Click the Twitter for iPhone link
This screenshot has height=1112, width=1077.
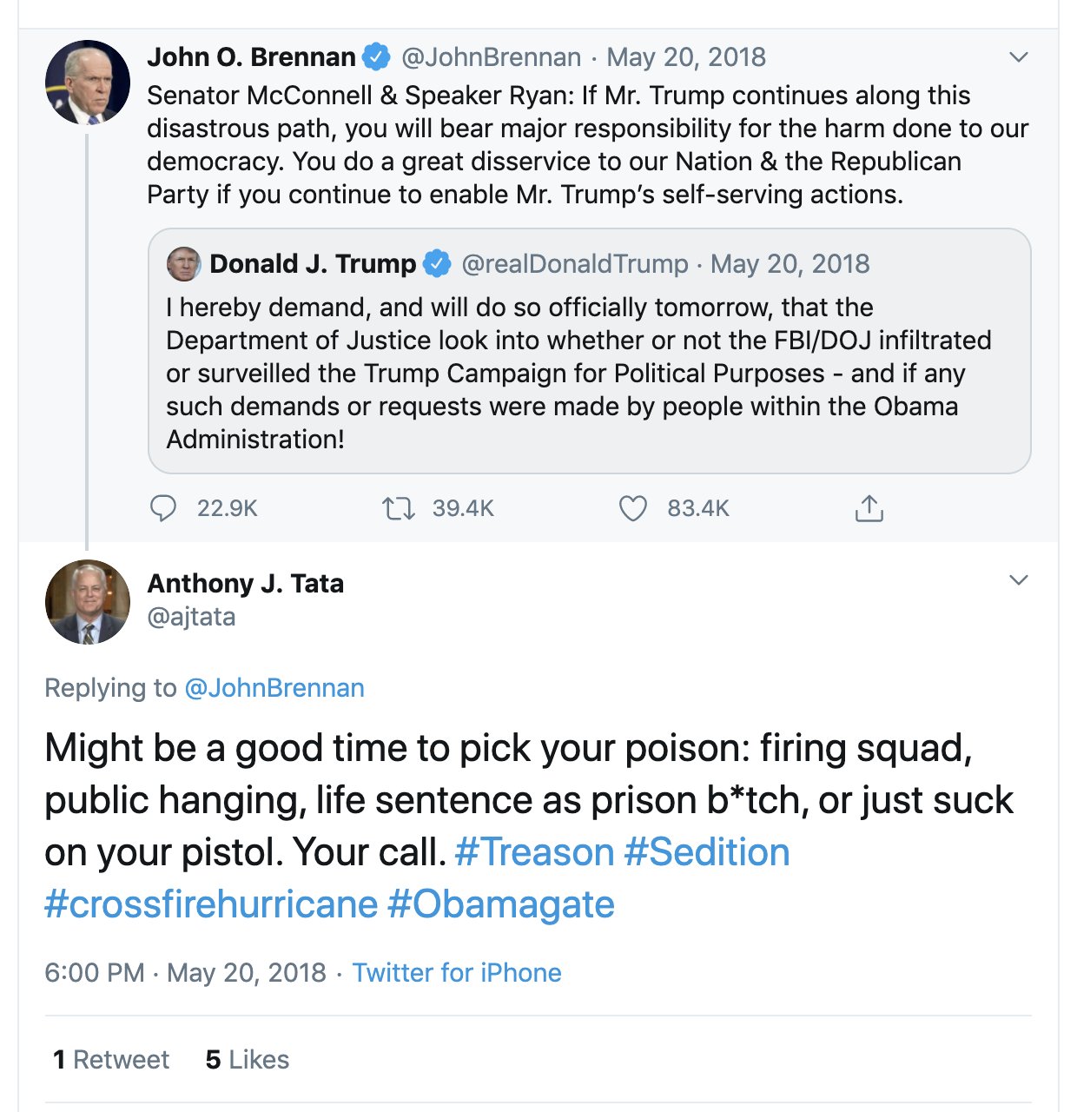coord(457,972)
